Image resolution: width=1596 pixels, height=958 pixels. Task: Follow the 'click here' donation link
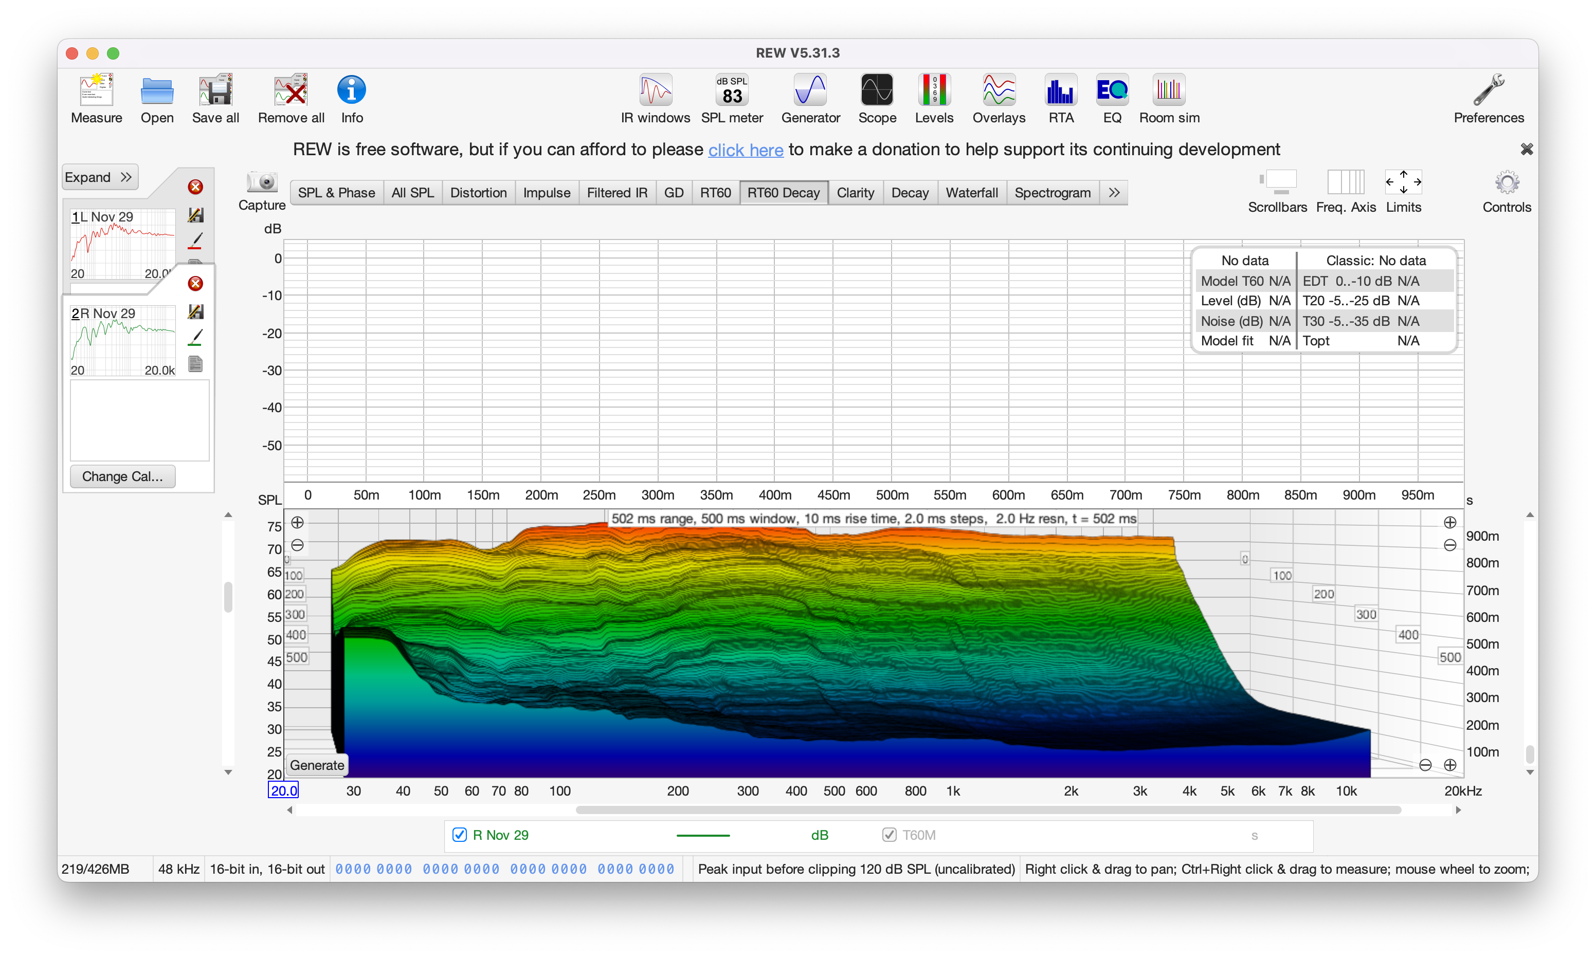tap(745, 150)
